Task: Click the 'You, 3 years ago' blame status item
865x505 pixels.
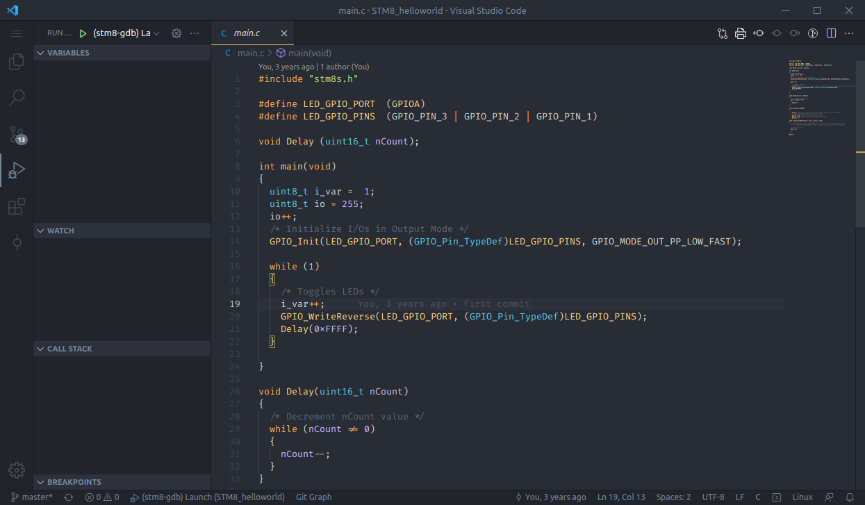Action: 550,497
